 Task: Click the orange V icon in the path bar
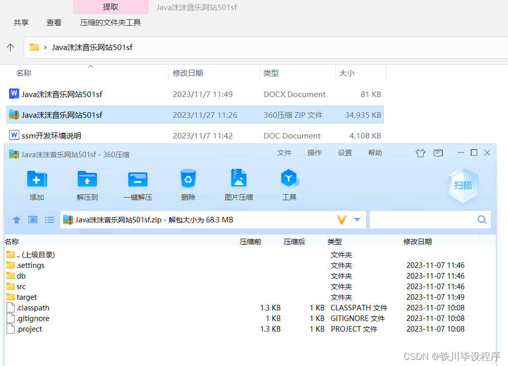pos(342,220)
